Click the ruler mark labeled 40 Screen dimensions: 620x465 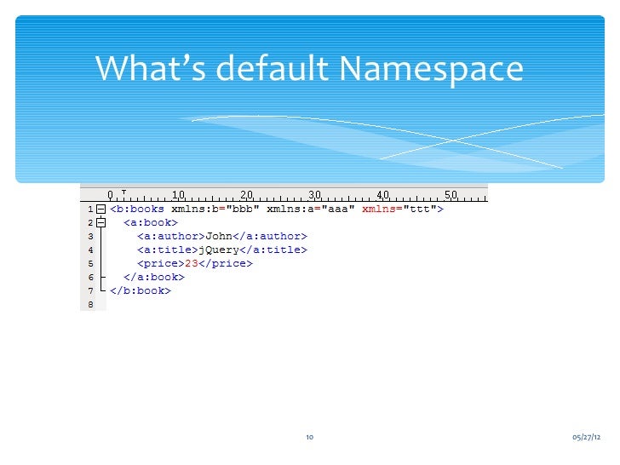pyautogui.click(x=382, y=195)
